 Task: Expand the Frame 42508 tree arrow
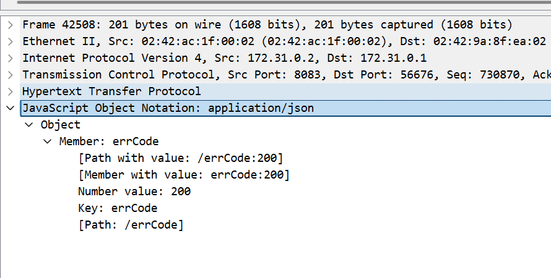(x=11, y=25)
